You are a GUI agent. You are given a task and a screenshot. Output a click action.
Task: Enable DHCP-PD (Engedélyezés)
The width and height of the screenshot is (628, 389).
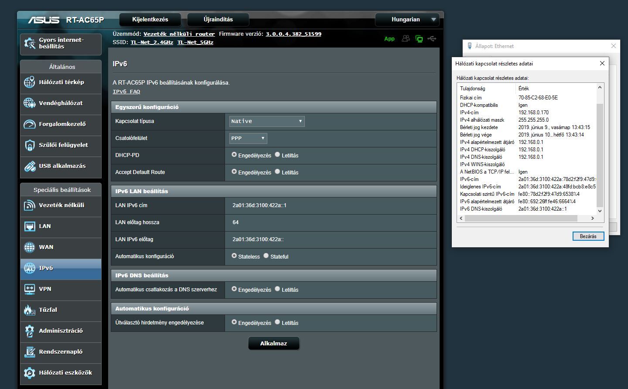(234, 155)
